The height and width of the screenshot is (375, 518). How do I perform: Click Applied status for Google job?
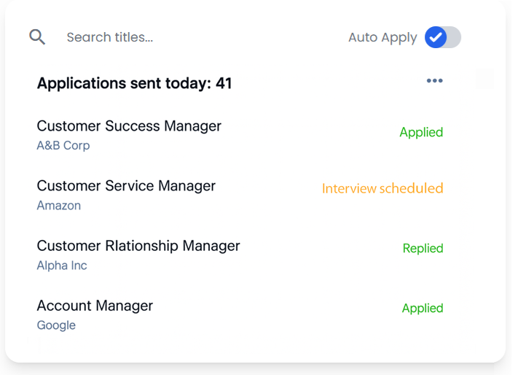point(423,308)
